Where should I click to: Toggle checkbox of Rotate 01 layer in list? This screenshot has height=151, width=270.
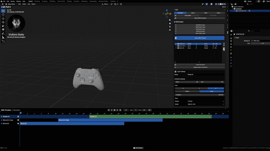click(x=178, y=44)
